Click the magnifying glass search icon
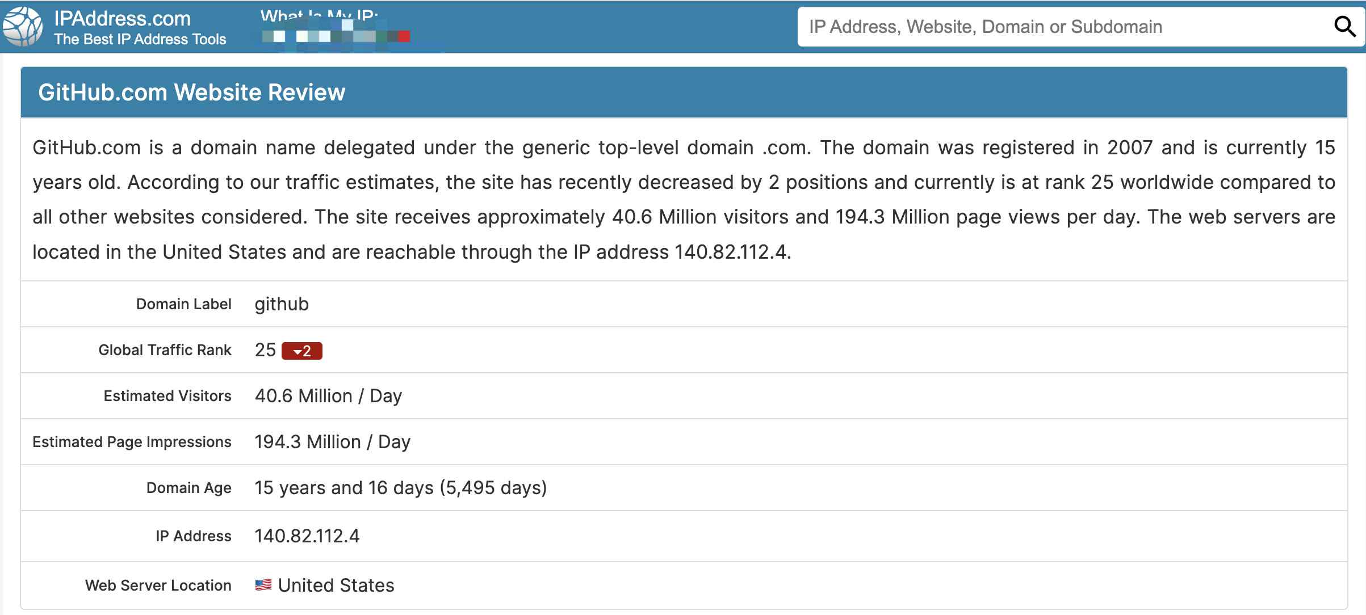The width and height of the screenshot is (1366, 615). [1344, 27]
